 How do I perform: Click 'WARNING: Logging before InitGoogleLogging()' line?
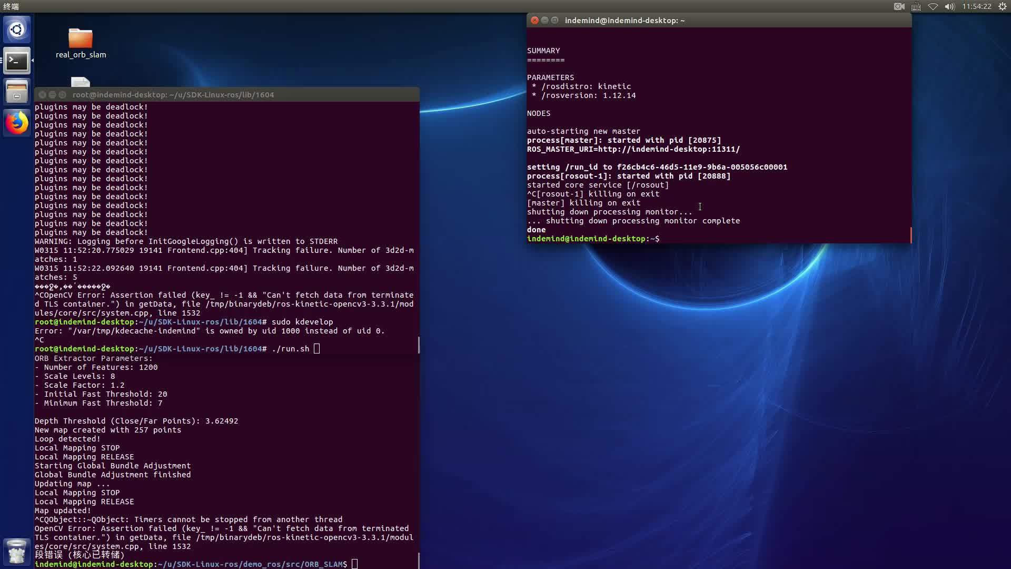186,241
